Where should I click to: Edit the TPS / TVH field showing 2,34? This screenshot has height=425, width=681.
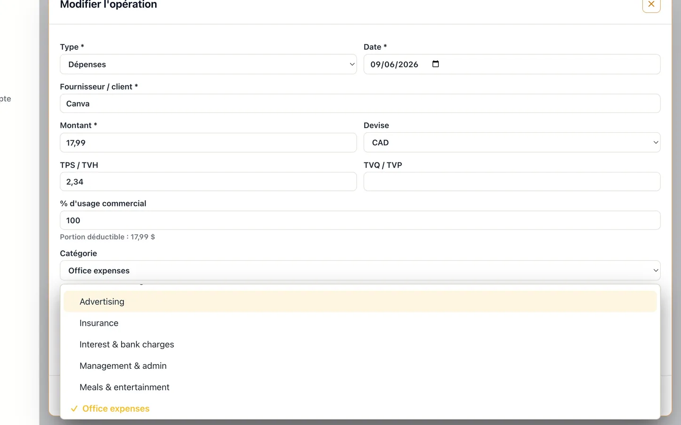point(208,182)
